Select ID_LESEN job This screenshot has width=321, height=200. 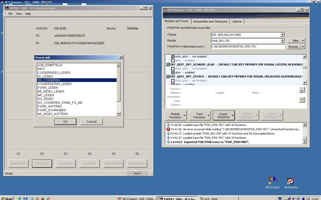[77, 76]
